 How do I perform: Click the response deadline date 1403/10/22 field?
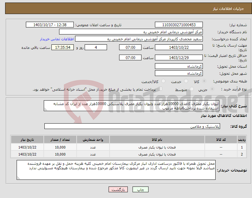(179, 47)
